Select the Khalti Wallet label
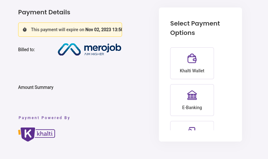The width and height of the screenshot is (268, 159). (192, 71)
